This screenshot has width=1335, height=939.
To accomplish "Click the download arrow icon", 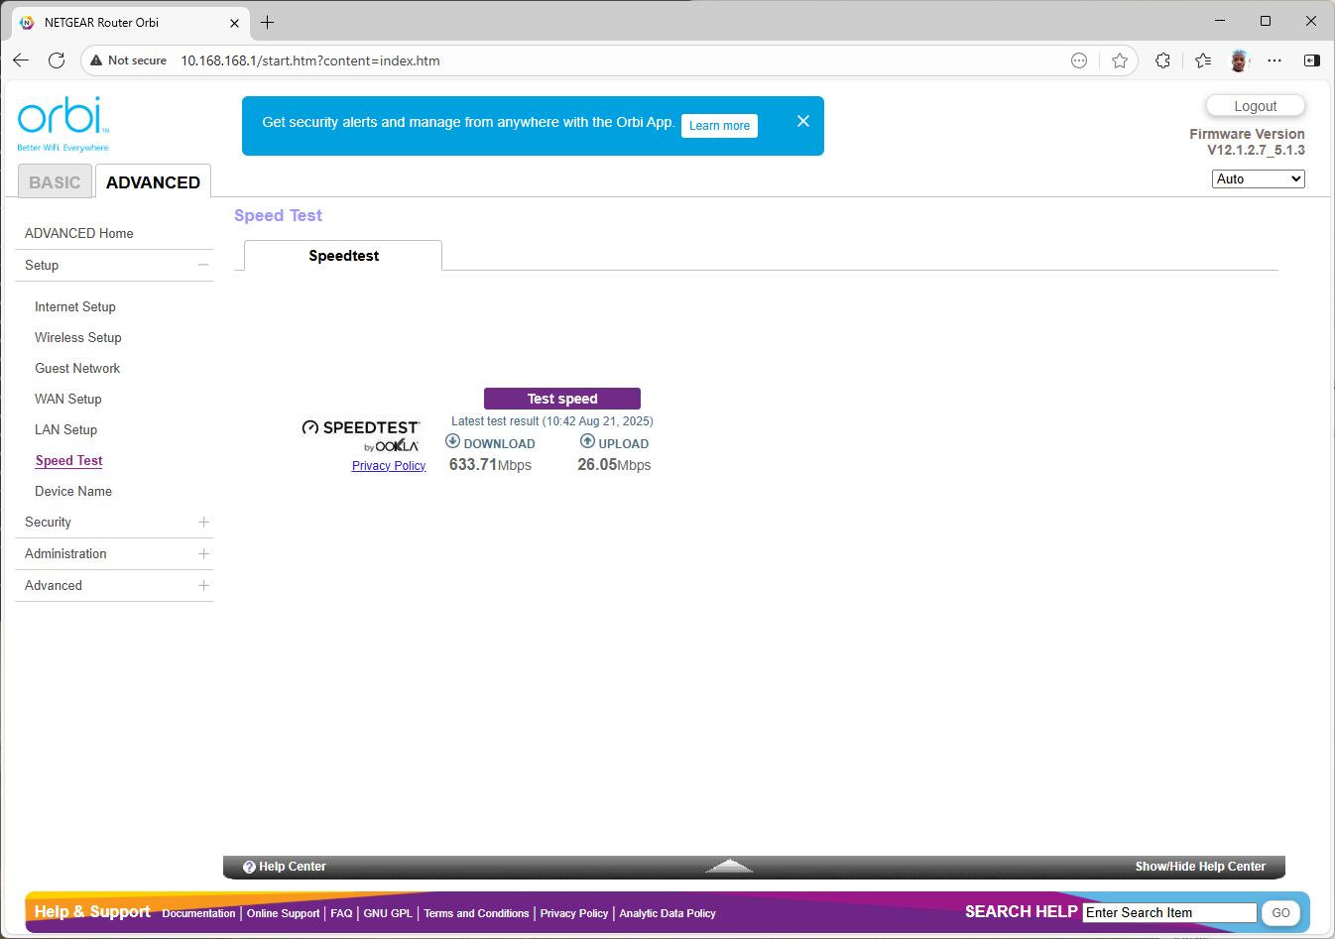I will [452, 441].
